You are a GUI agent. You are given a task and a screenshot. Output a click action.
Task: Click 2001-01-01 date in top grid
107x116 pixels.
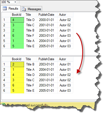[x=47, y=25]
